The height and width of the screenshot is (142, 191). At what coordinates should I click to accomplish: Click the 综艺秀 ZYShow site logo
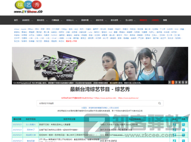(x=28, y=7)
